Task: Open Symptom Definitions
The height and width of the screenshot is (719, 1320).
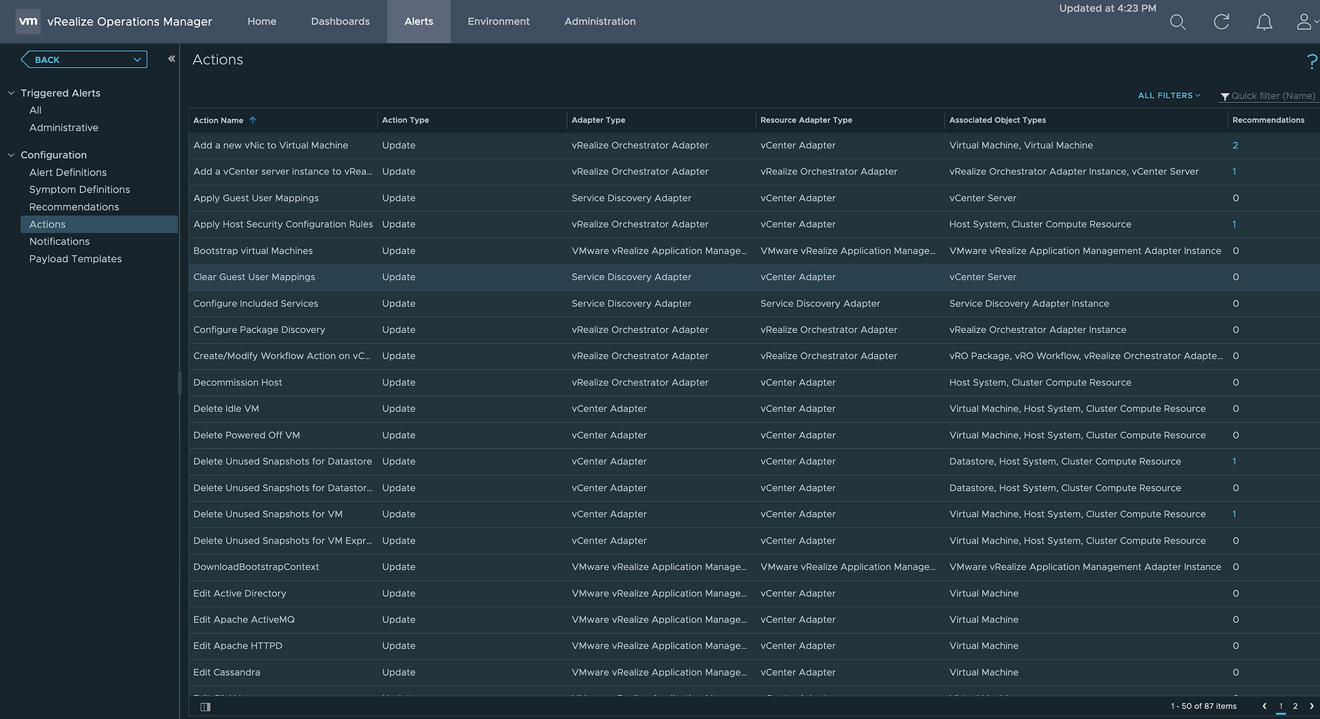Action: coord(80,190)
